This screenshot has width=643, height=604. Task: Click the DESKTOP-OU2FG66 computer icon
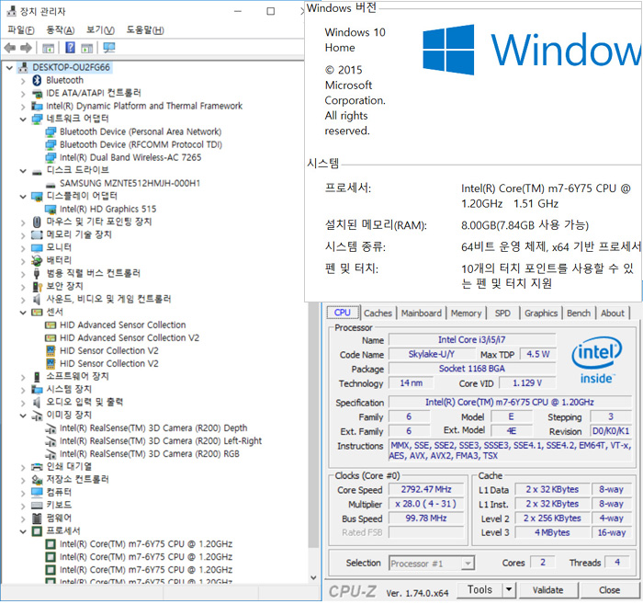pos(24,67)
